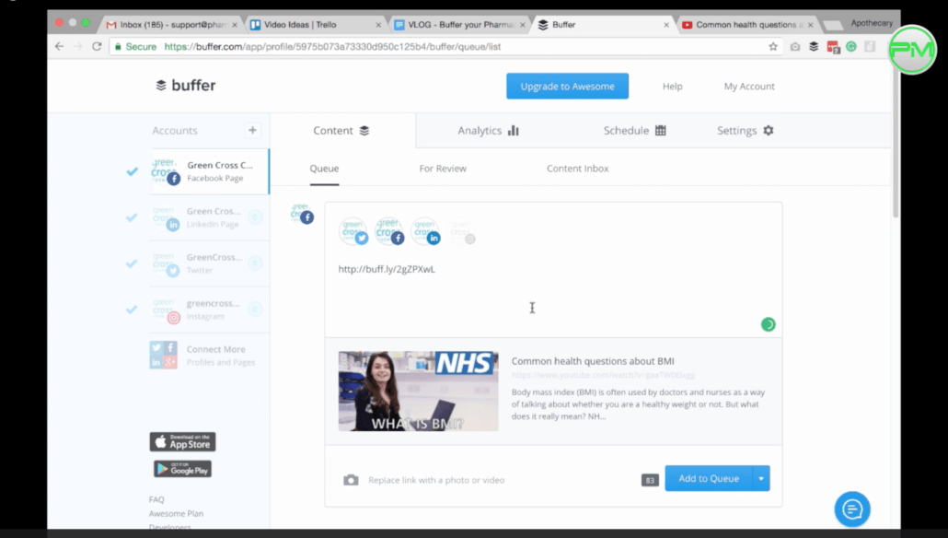Click Get it on Google Play badge
This screenshot has height=538, width=948.
click(x=182, y=469)
